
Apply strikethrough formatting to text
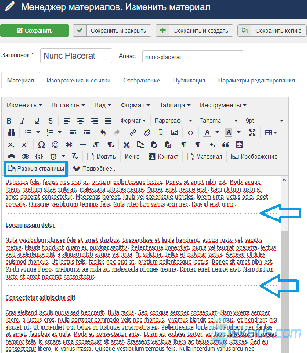[51, 121]
